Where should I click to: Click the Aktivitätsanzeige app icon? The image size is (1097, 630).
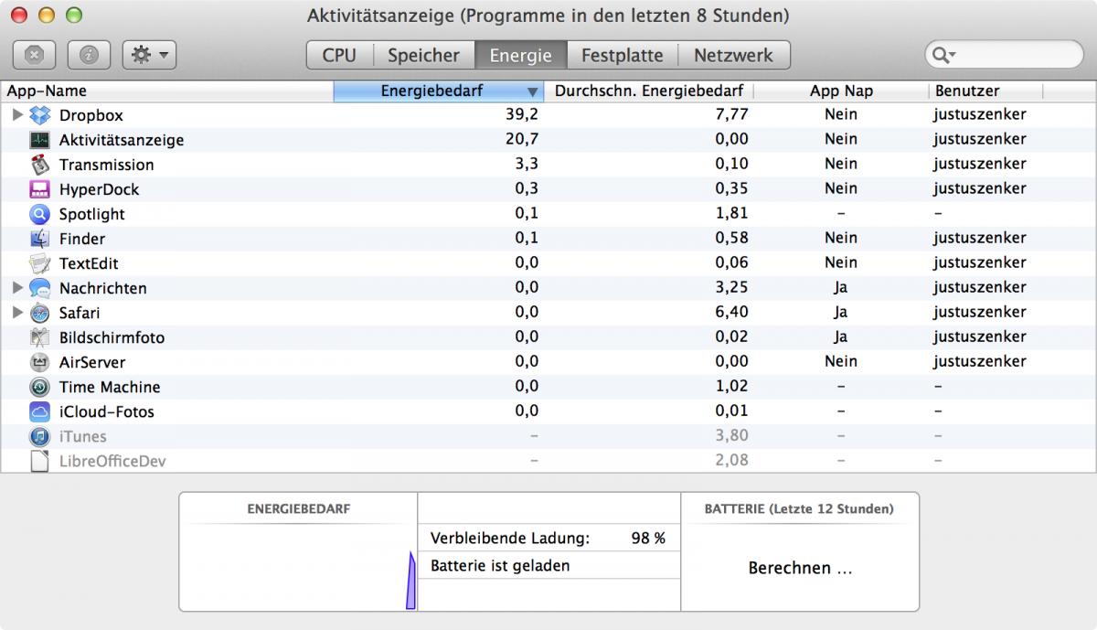point(39,140)
